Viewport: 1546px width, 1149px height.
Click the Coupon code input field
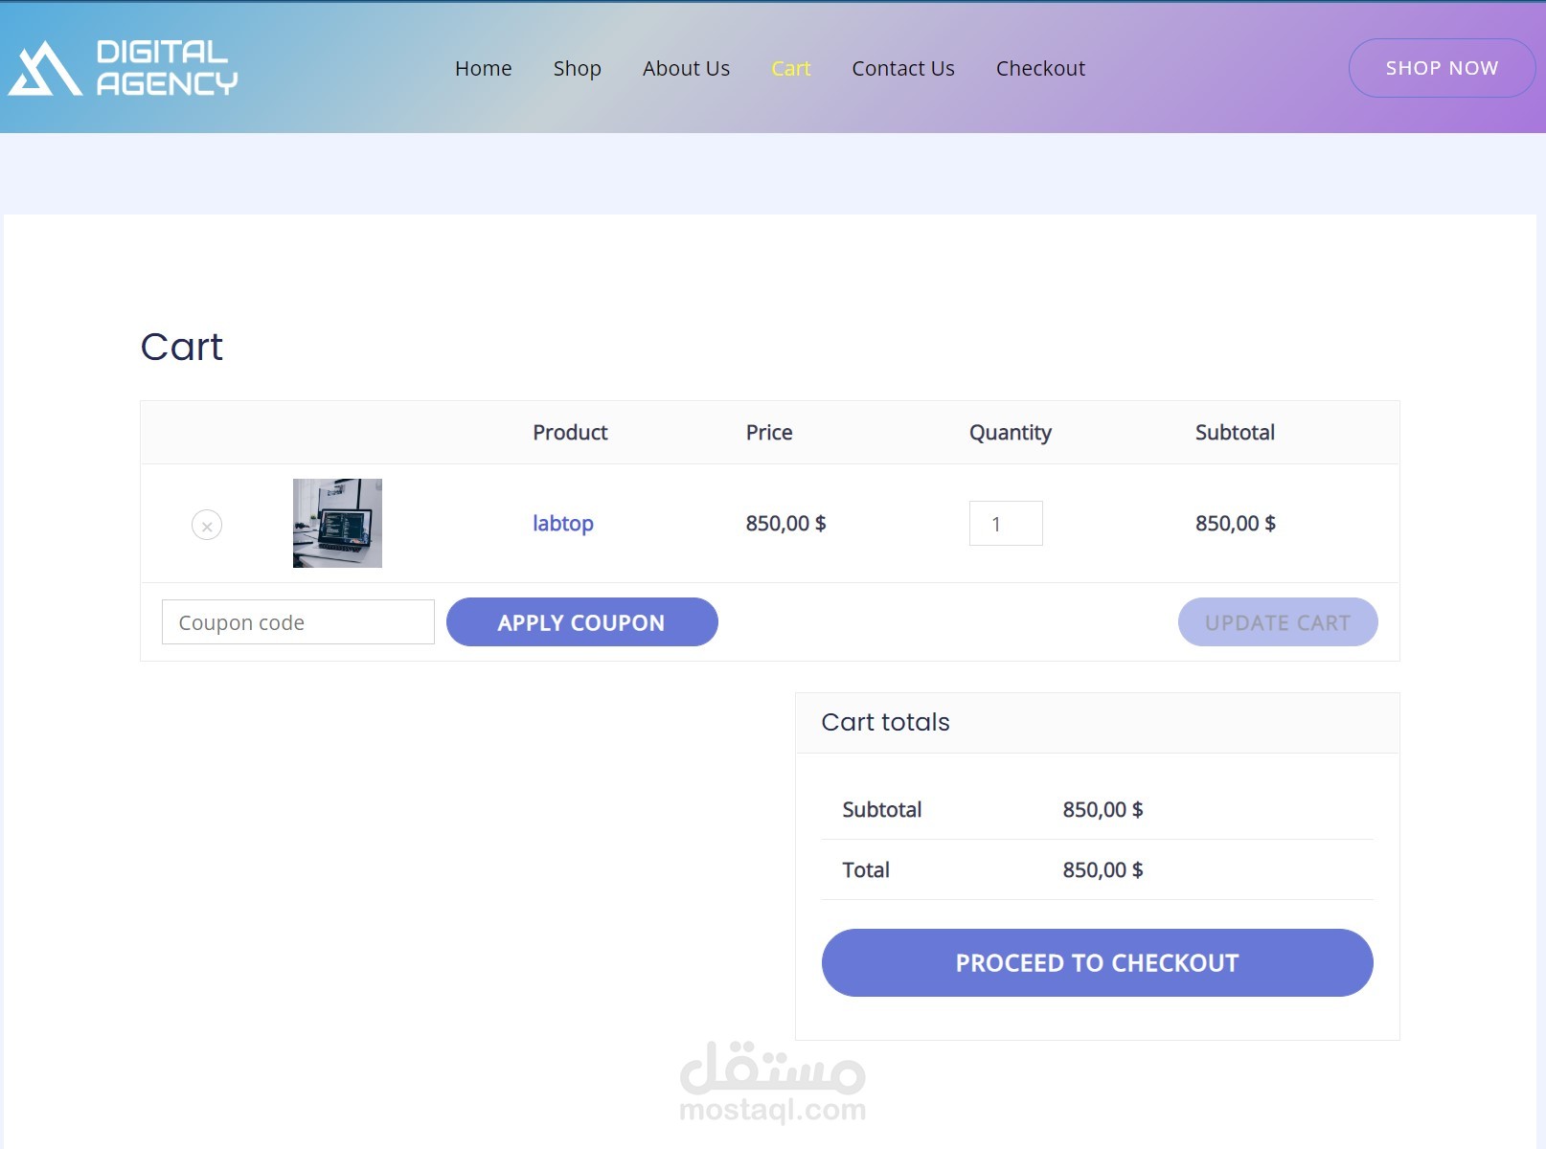(x=298, y=622)
